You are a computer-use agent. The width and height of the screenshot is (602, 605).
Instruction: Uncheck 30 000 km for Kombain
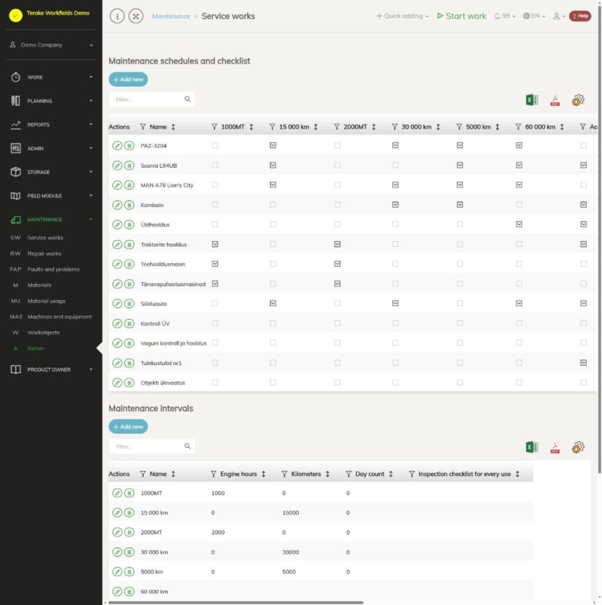(x=395, y=204)
